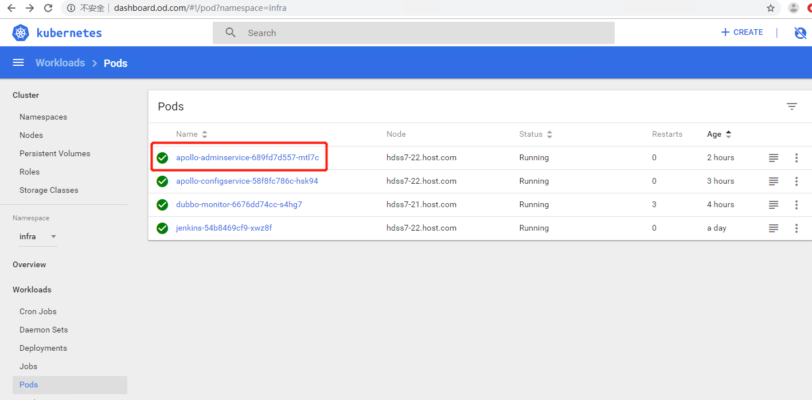View logs icon for jenkins pod

click(x=773, y=228)
